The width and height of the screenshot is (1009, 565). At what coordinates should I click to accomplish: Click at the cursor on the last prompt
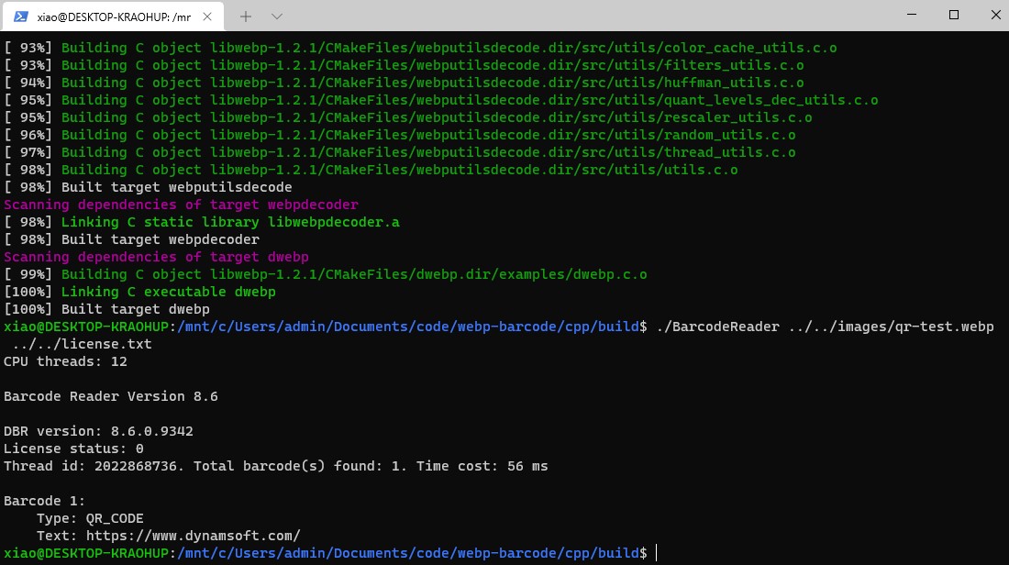click(x=657, y=553)
